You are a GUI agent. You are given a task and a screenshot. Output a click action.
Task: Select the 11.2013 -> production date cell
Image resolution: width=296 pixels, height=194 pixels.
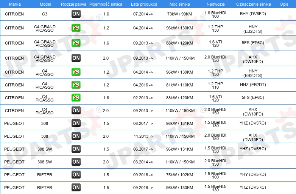click(143, 136)
